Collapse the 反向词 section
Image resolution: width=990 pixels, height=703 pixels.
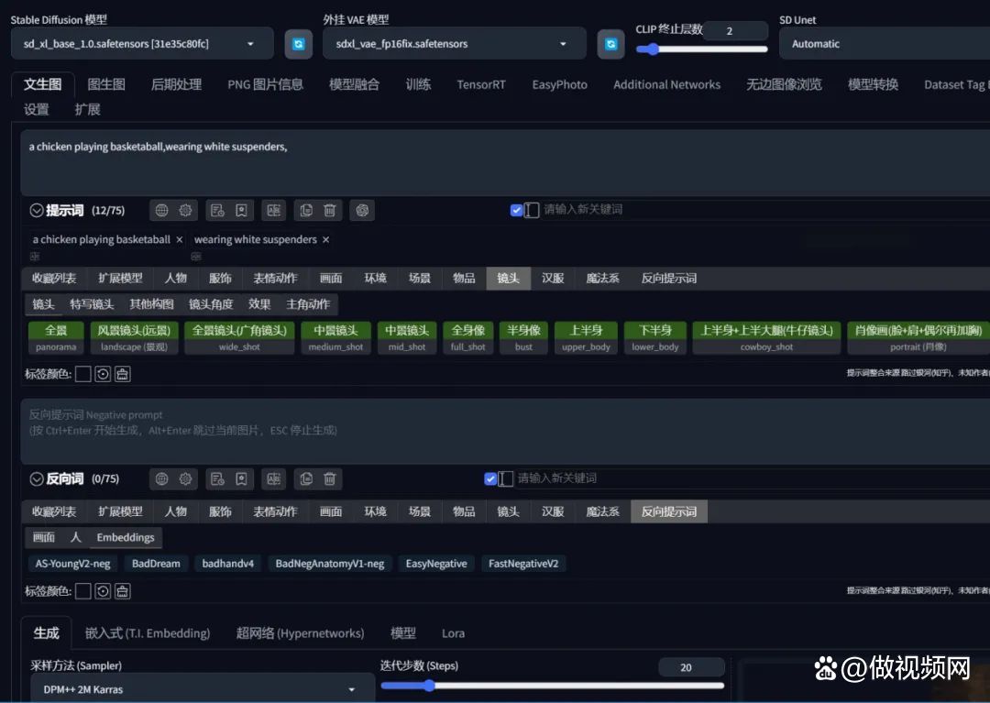click(x=37, y=479)
